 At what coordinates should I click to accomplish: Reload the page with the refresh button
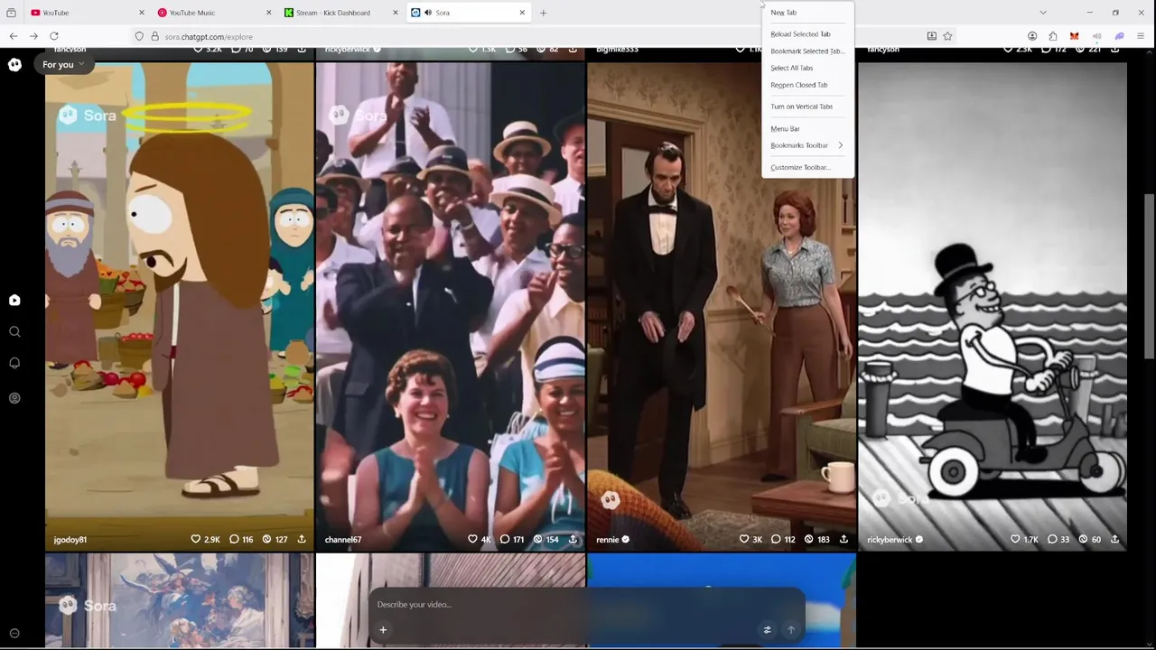[x=54, y=36]
